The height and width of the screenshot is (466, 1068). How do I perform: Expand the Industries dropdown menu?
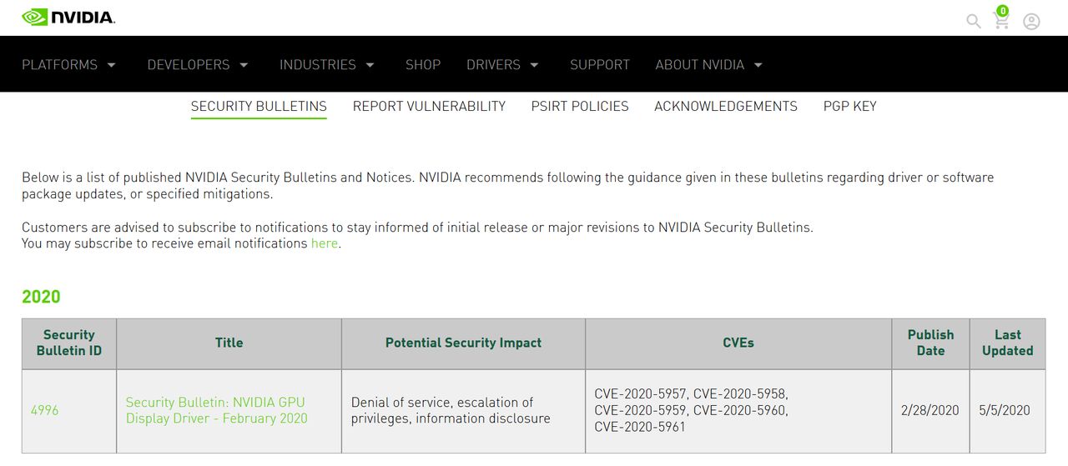coord(327,64)
